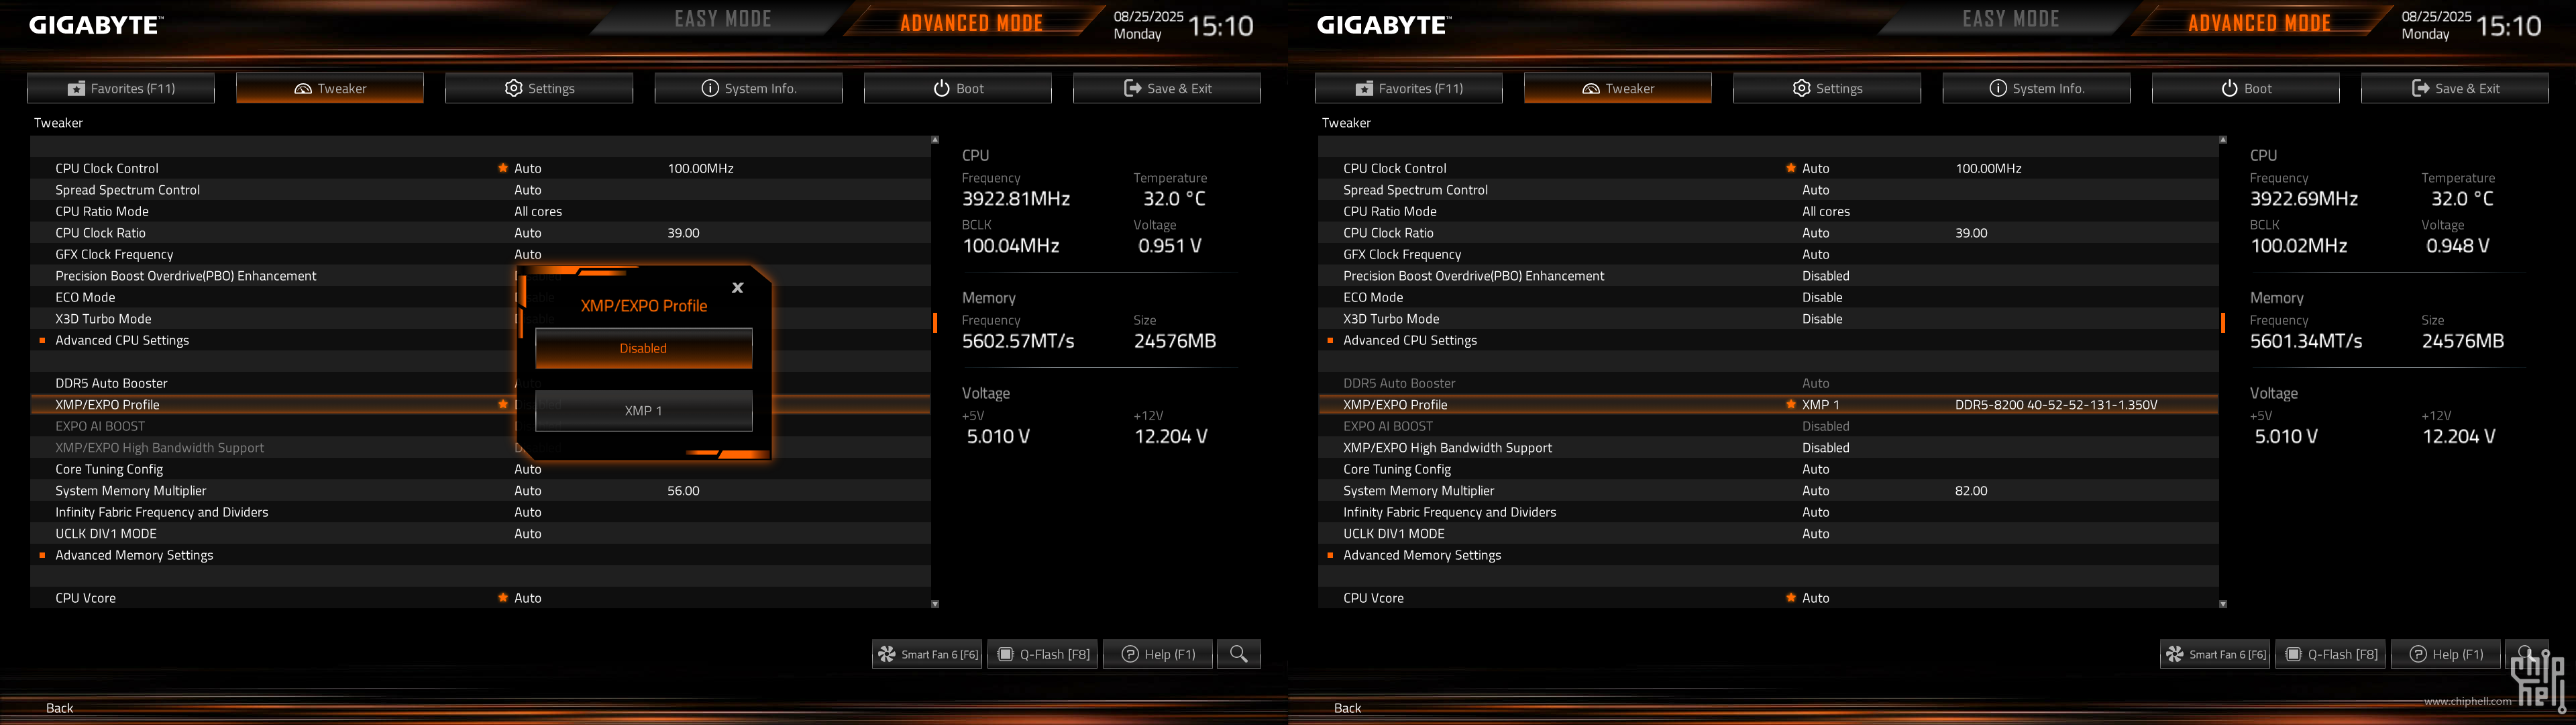Click Back in left BIOS screen
Viewport: 2576px width, 725px height.
coord(60,708)
